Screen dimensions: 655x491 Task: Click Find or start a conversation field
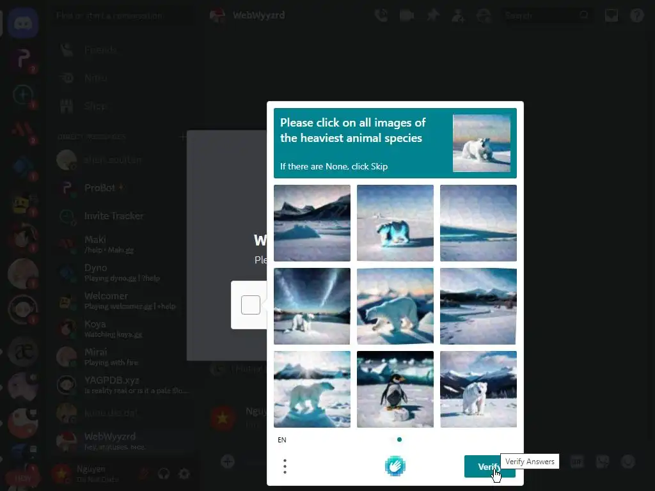(123, 16)
